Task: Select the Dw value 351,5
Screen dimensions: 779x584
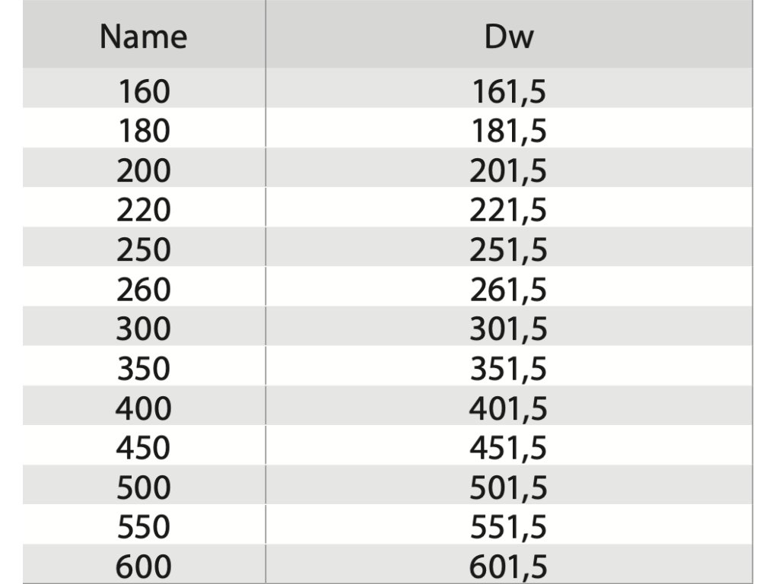Action: 508,369
